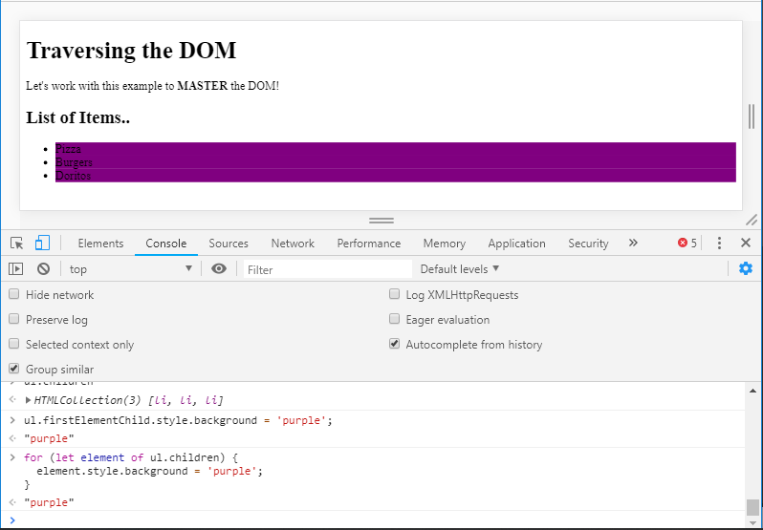
Task: Click the MASTER bold word in paragraph
Action: tap(203, 86)
